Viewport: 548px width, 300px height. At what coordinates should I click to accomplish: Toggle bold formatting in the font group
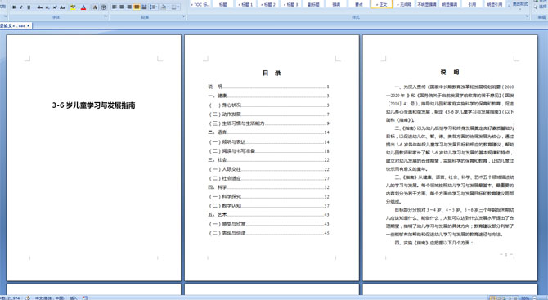[14, 7]
